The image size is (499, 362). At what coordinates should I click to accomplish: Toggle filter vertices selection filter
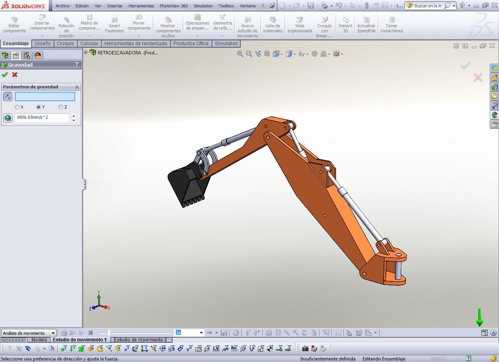[64, 348]
